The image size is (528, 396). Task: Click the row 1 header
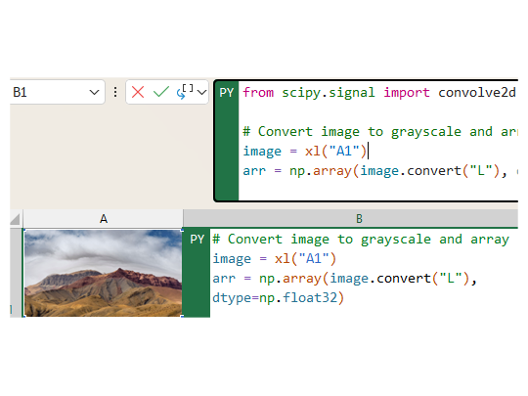coord(16,273)
